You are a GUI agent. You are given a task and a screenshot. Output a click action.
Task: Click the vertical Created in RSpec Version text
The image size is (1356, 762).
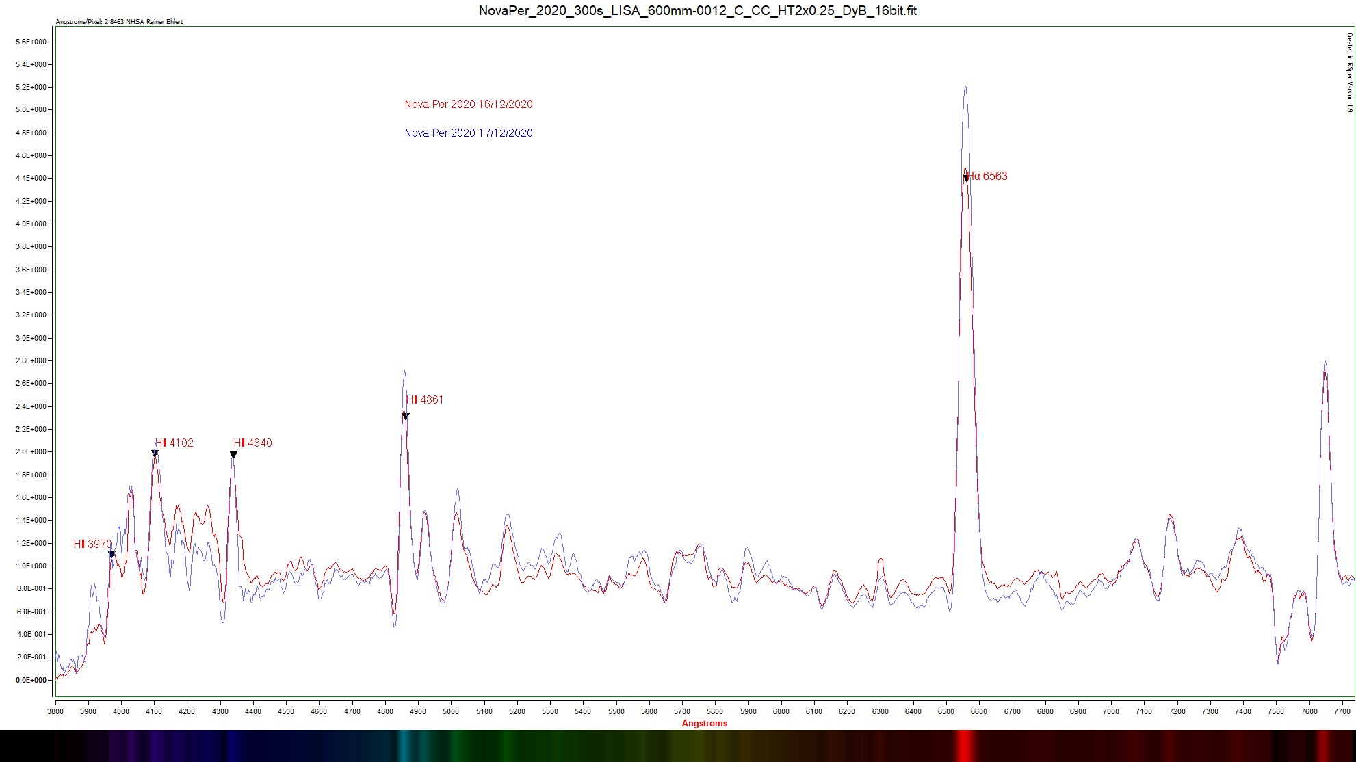pos(1349,73)
